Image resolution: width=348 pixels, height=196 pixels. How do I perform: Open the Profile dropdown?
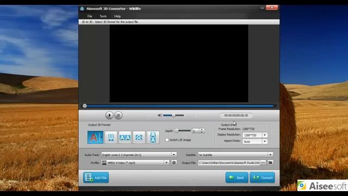166,163
